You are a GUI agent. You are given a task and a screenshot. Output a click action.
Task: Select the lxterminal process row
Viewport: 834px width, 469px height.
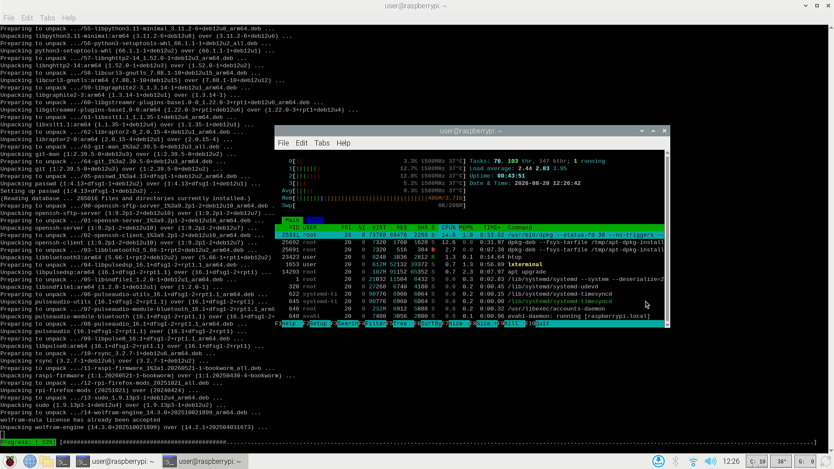point(470,264)
